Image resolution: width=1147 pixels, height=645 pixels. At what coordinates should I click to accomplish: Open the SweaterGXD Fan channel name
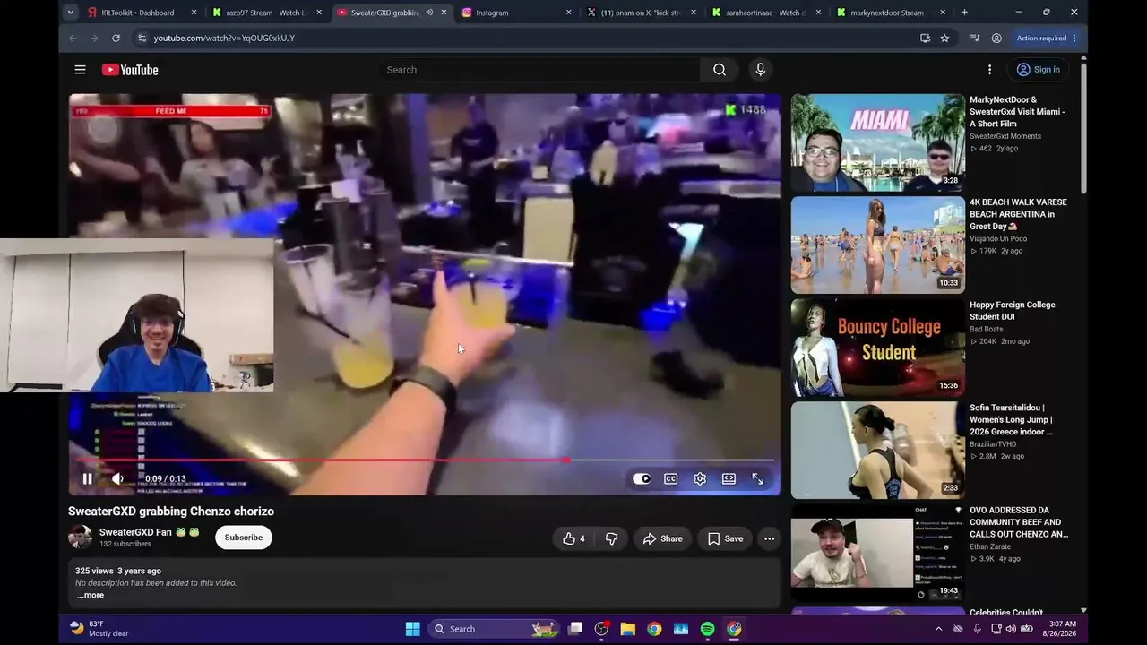point(135,532)
